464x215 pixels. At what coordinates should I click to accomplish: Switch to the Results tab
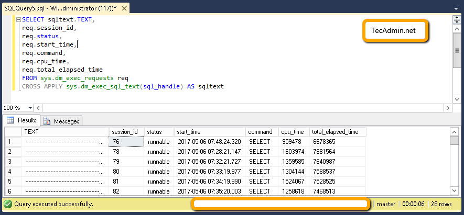click(x=23, y=120)
